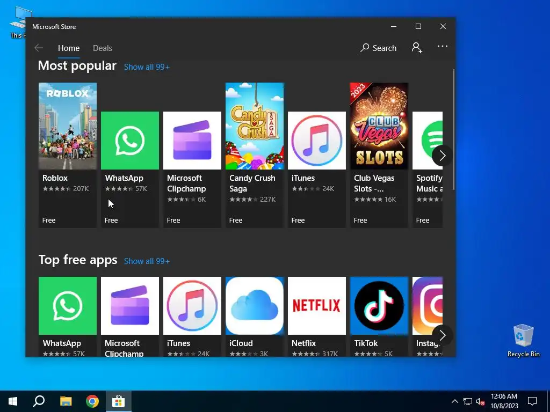The image size is (550, 412).
Task: Open the iCloud app icon
Action: click(255, 306)
